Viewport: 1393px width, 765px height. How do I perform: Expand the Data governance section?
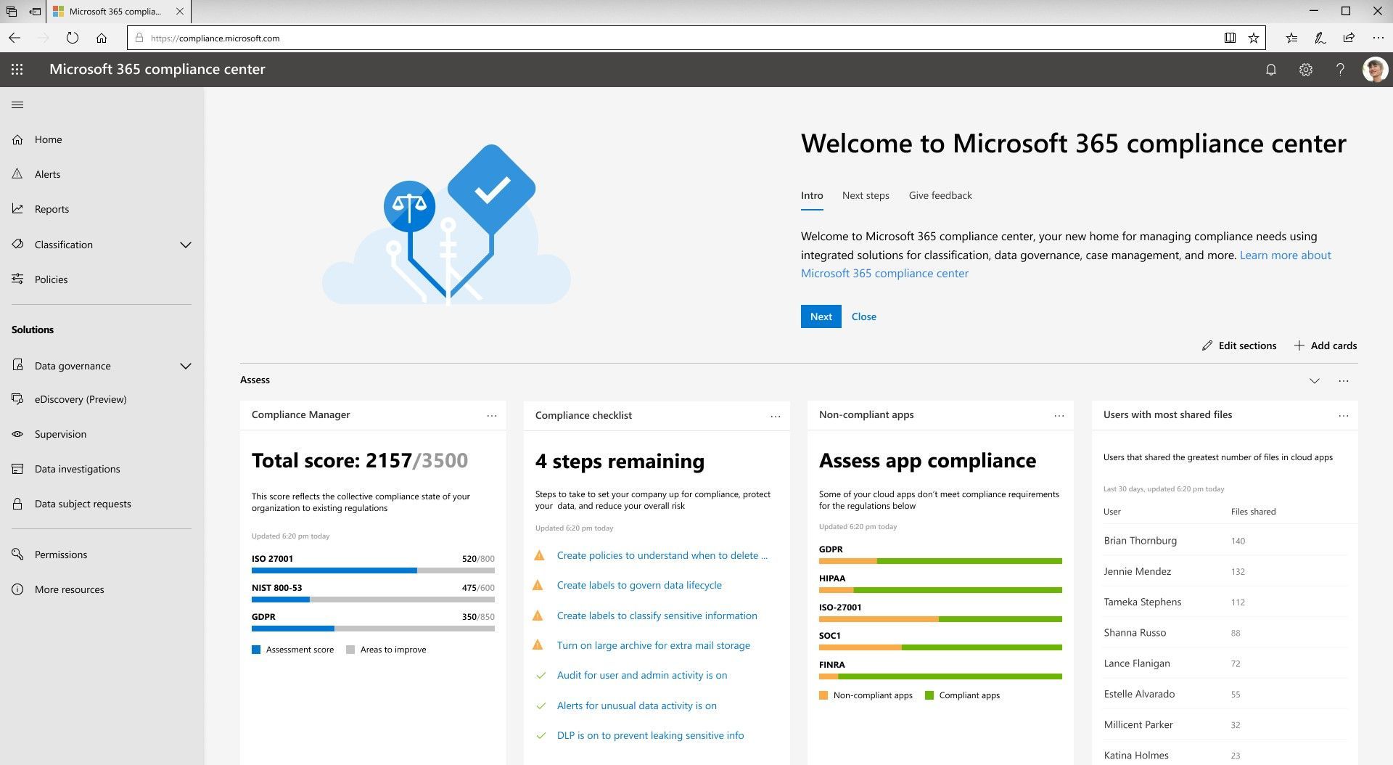point(186,366)
